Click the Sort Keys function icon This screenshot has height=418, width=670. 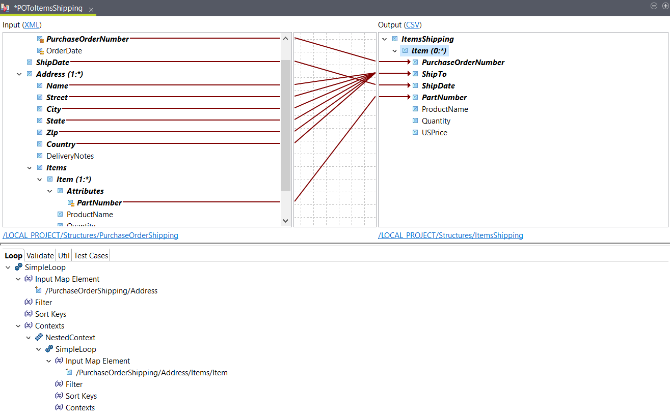[28, 314]
